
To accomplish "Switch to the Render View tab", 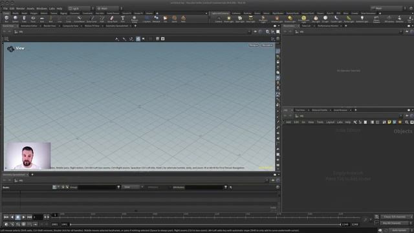I will coord(50,26).
